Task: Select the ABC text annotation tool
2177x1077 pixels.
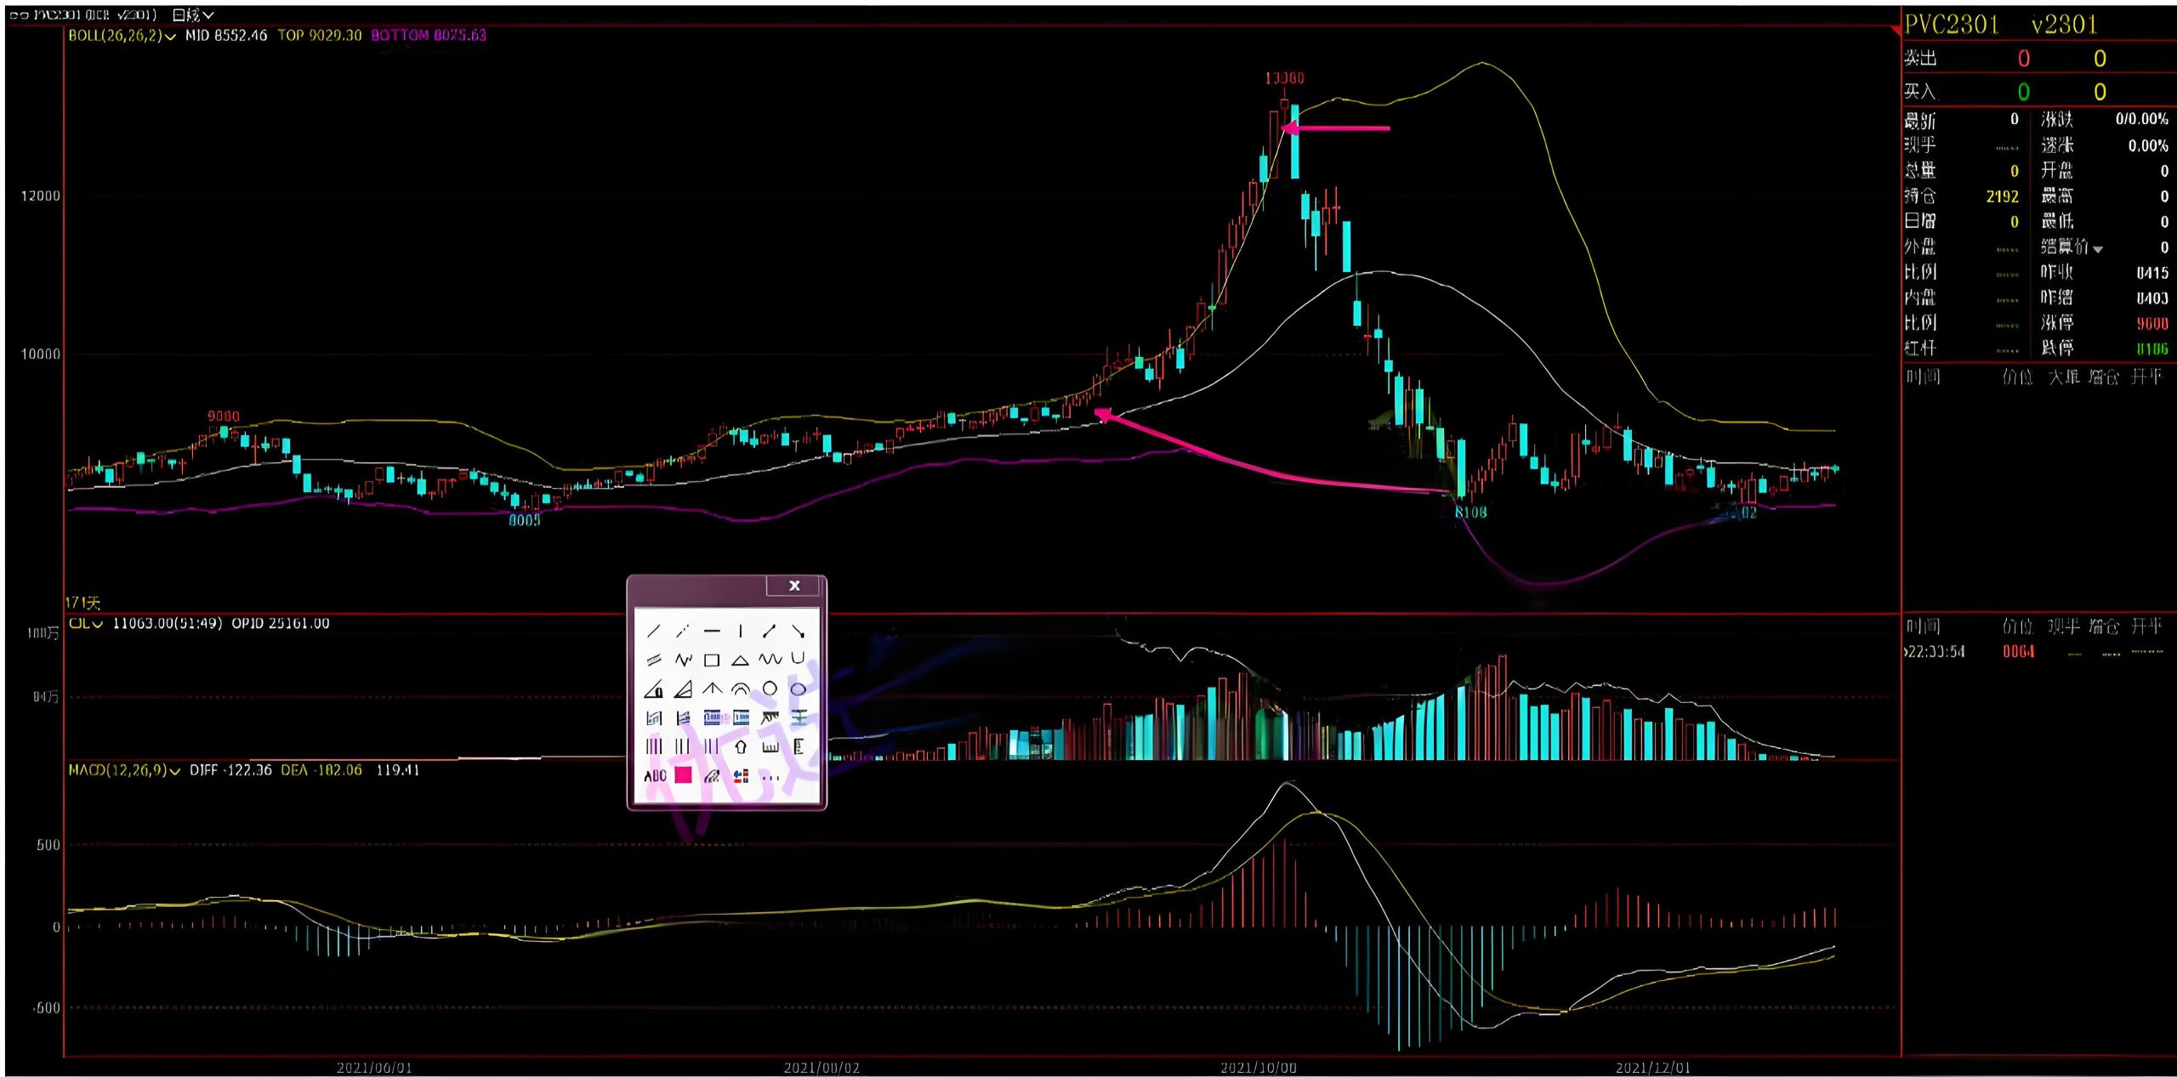Action: (x=655, y=775)
